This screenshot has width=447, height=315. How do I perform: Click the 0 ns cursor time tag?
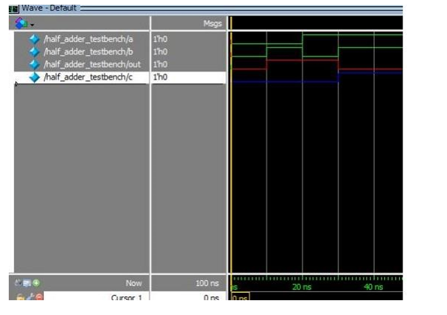tap(240, 297)
